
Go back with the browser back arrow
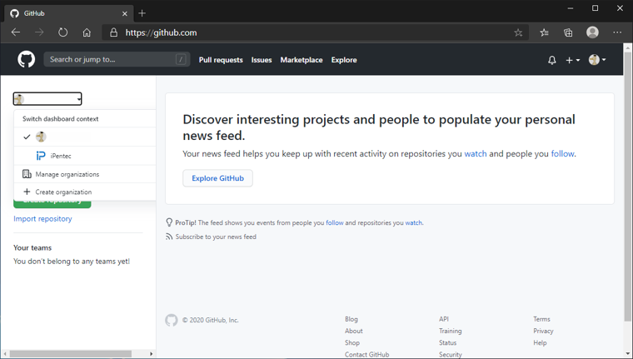(16, 32)
